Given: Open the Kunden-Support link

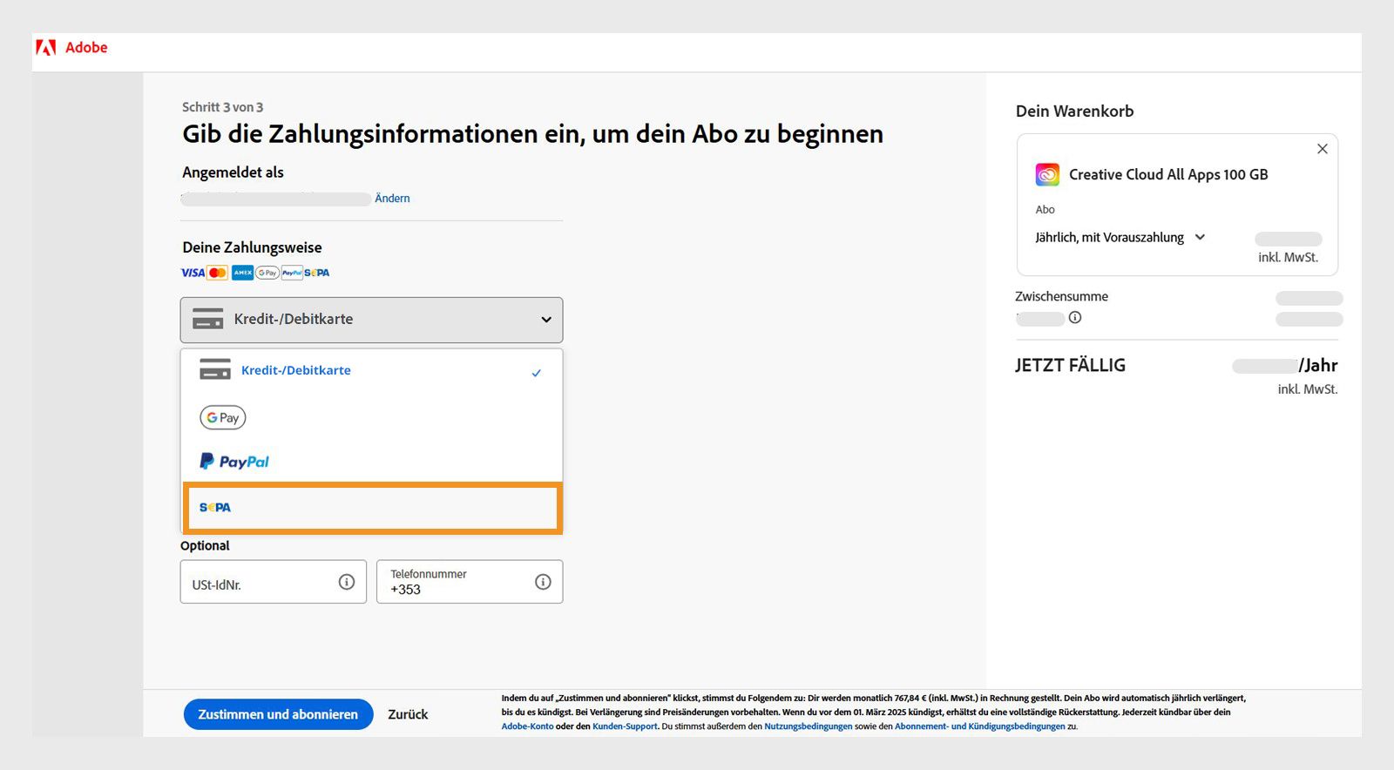Looking at the screenshot, I should click(x=625, y=726).
